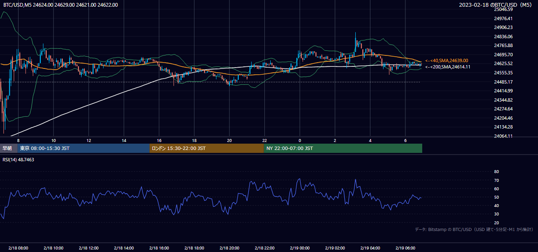Click price axis label 25046.59
The image size is (538, 252).
pos(503,9)
